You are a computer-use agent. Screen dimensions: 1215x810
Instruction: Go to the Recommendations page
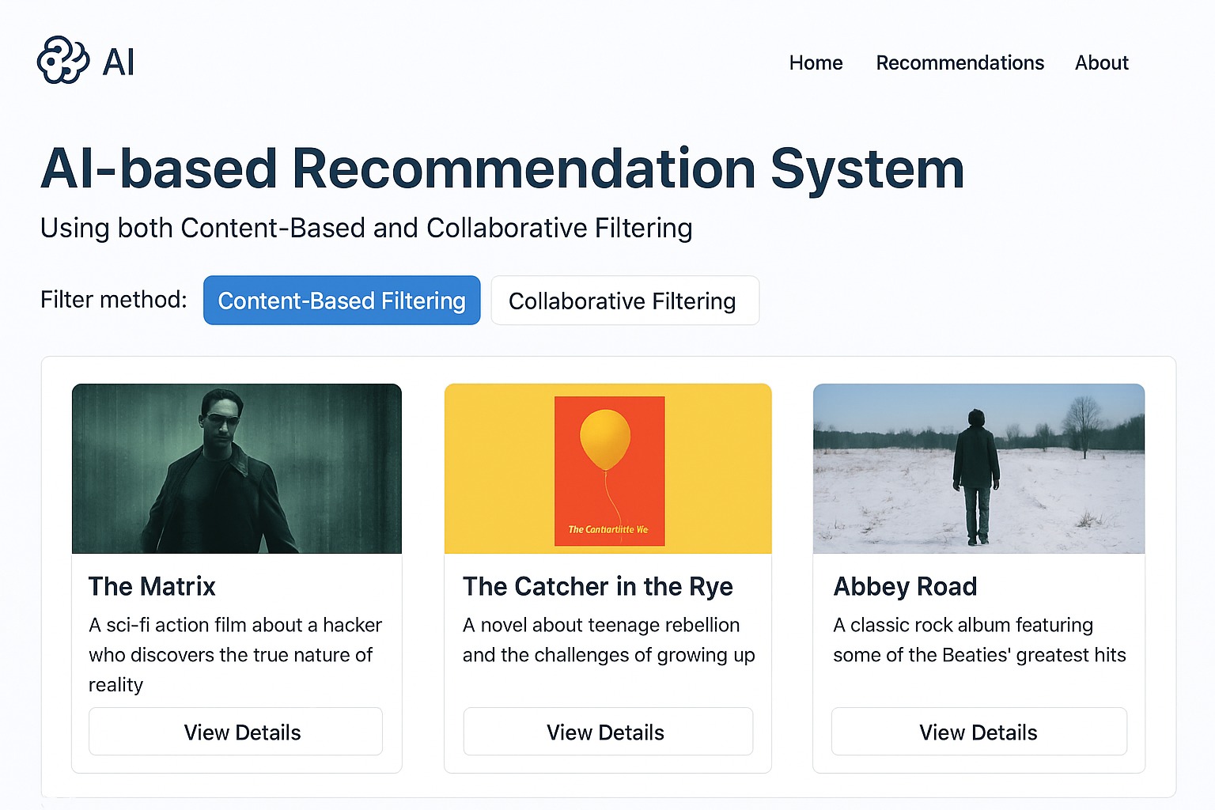(960, 62)
